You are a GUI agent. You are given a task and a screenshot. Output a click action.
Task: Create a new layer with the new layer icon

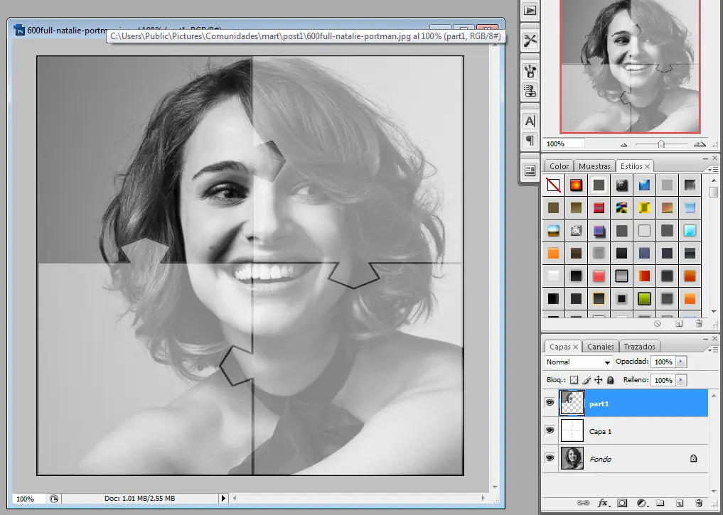(679, 503)
